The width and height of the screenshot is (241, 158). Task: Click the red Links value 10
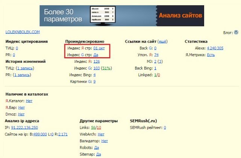tap(99, 128)
